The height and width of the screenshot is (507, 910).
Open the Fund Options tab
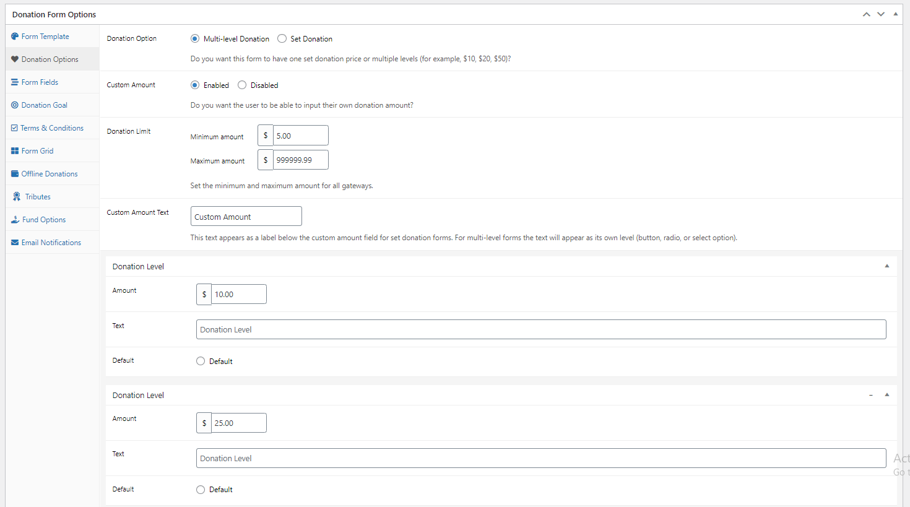tap(53, 220)
